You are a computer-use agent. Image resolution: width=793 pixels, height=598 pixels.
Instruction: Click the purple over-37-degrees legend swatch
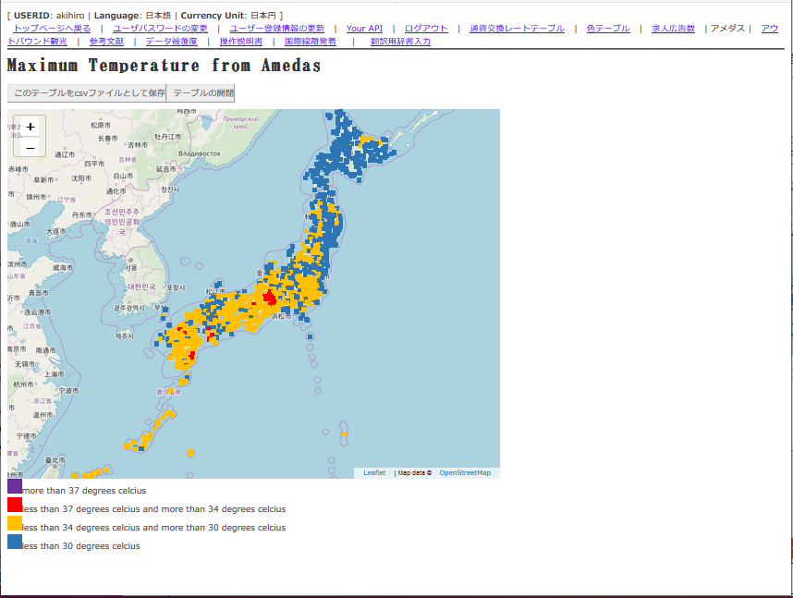point(15,486)
